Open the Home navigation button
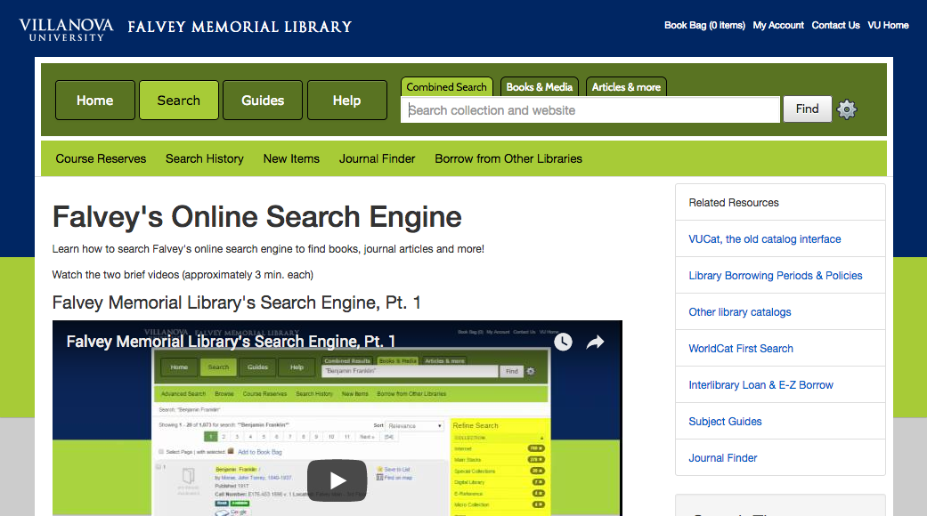 (95, 101)
